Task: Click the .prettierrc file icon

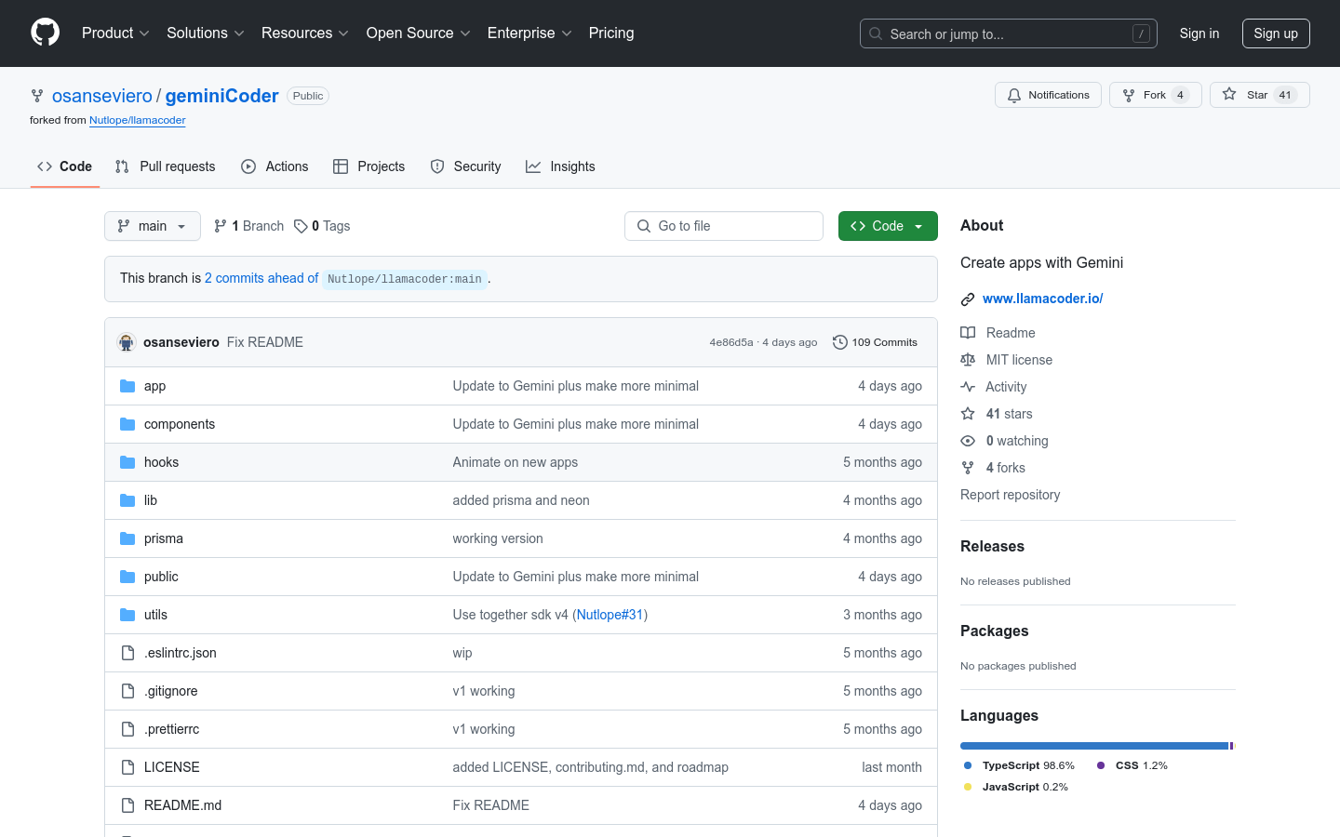Action: pos(127,729)
